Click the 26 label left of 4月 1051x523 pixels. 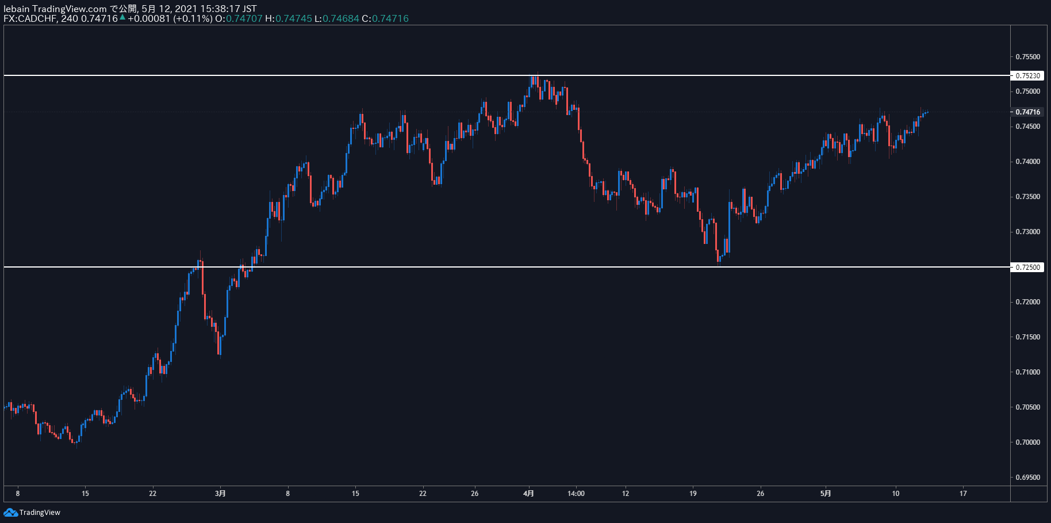click(x=475, y=493)
